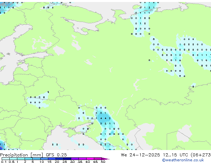Select legend swatch for 20 to 25 mm

59,159
